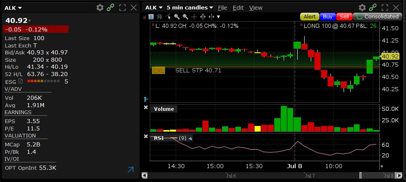Click the RSI indicator label
Screen dimensions: 406x182
159,138
